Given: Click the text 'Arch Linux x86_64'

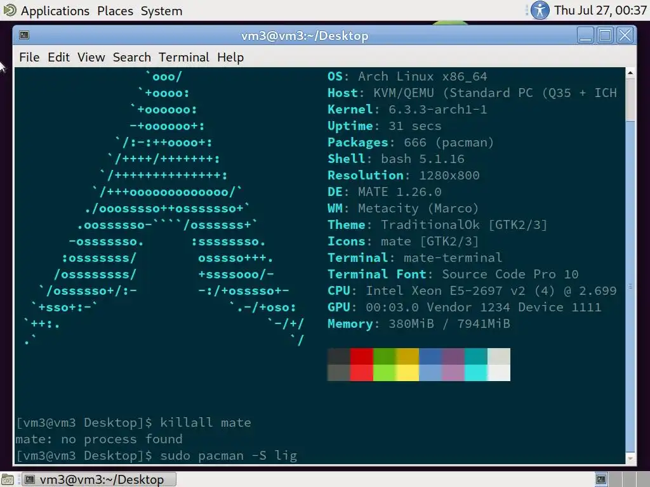Looking at the screenshot, I should pos(422,77).
